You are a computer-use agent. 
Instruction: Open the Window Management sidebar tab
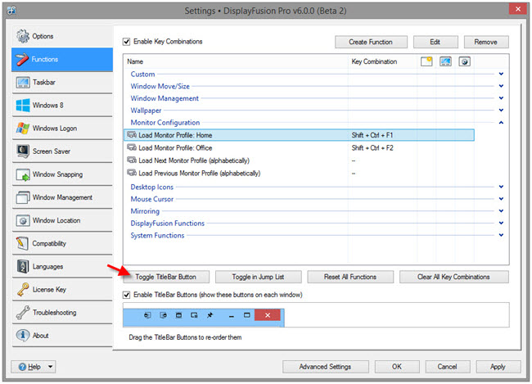click(62, 197)
